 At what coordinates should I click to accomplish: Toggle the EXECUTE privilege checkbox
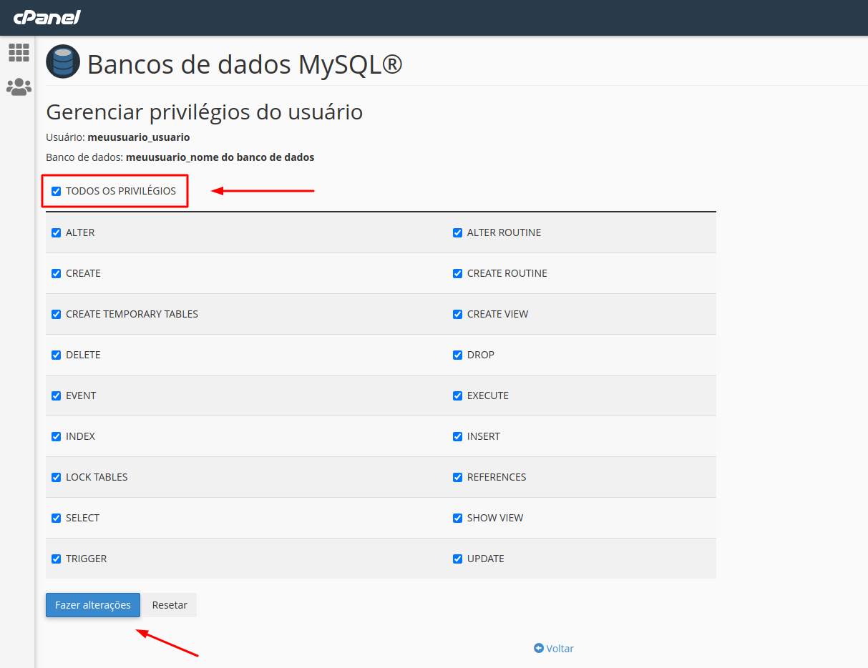click(x=458, y=396)
